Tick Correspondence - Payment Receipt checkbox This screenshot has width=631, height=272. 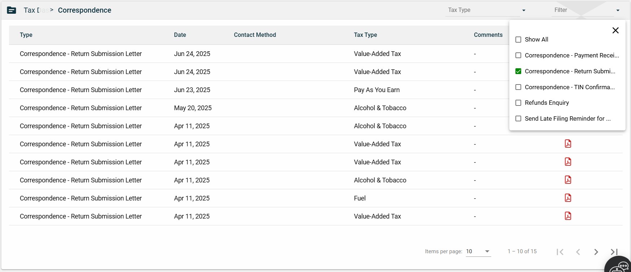click(518, 56)
